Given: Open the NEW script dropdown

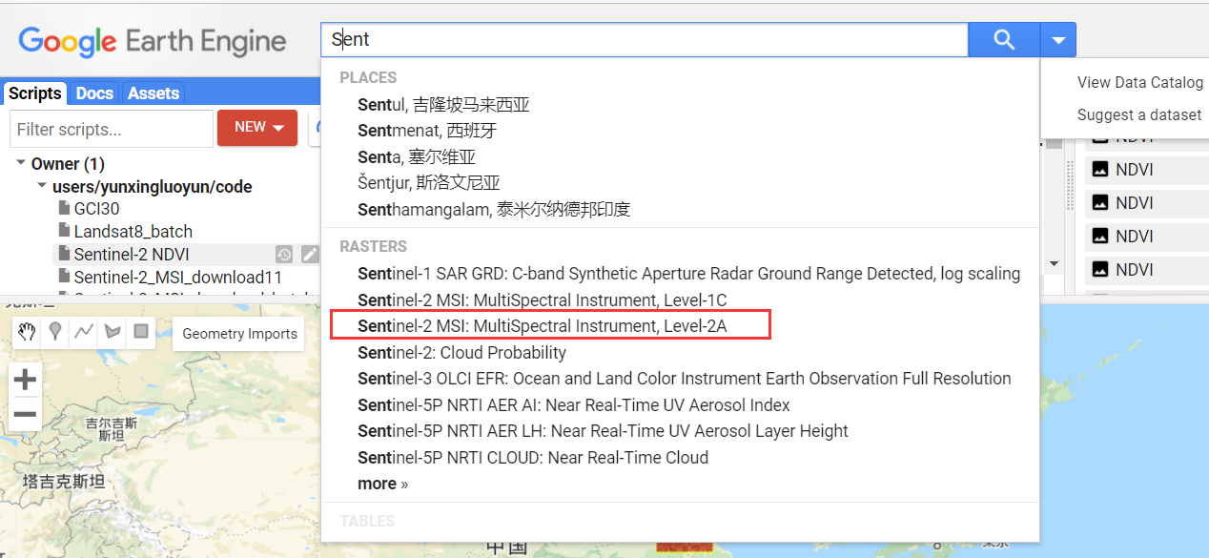Looking at the screenshot, I should 257,128.
